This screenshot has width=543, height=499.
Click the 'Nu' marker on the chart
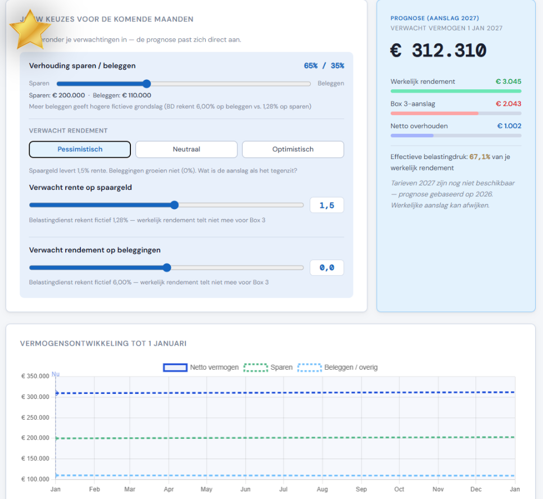point(56,374)
